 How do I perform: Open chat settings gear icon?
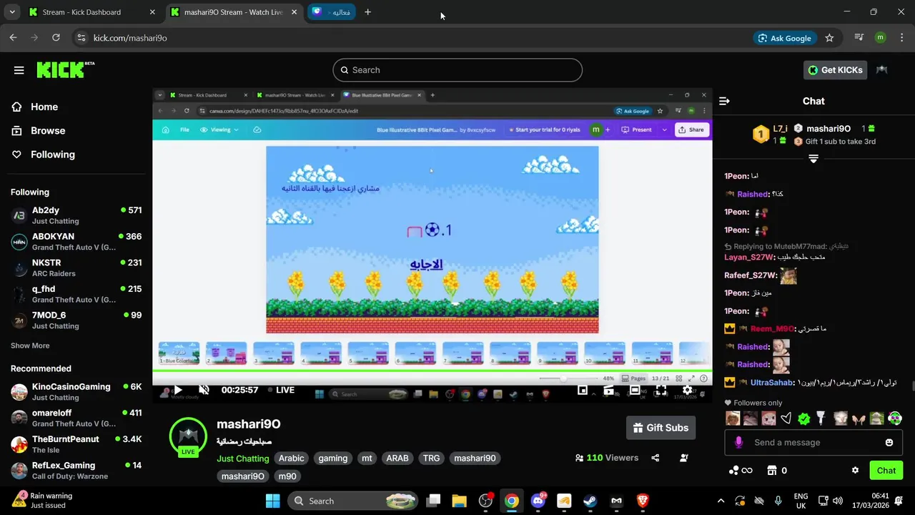click(855, 471)
